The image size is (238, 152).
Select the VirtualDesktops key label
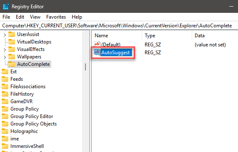[34, 42]
